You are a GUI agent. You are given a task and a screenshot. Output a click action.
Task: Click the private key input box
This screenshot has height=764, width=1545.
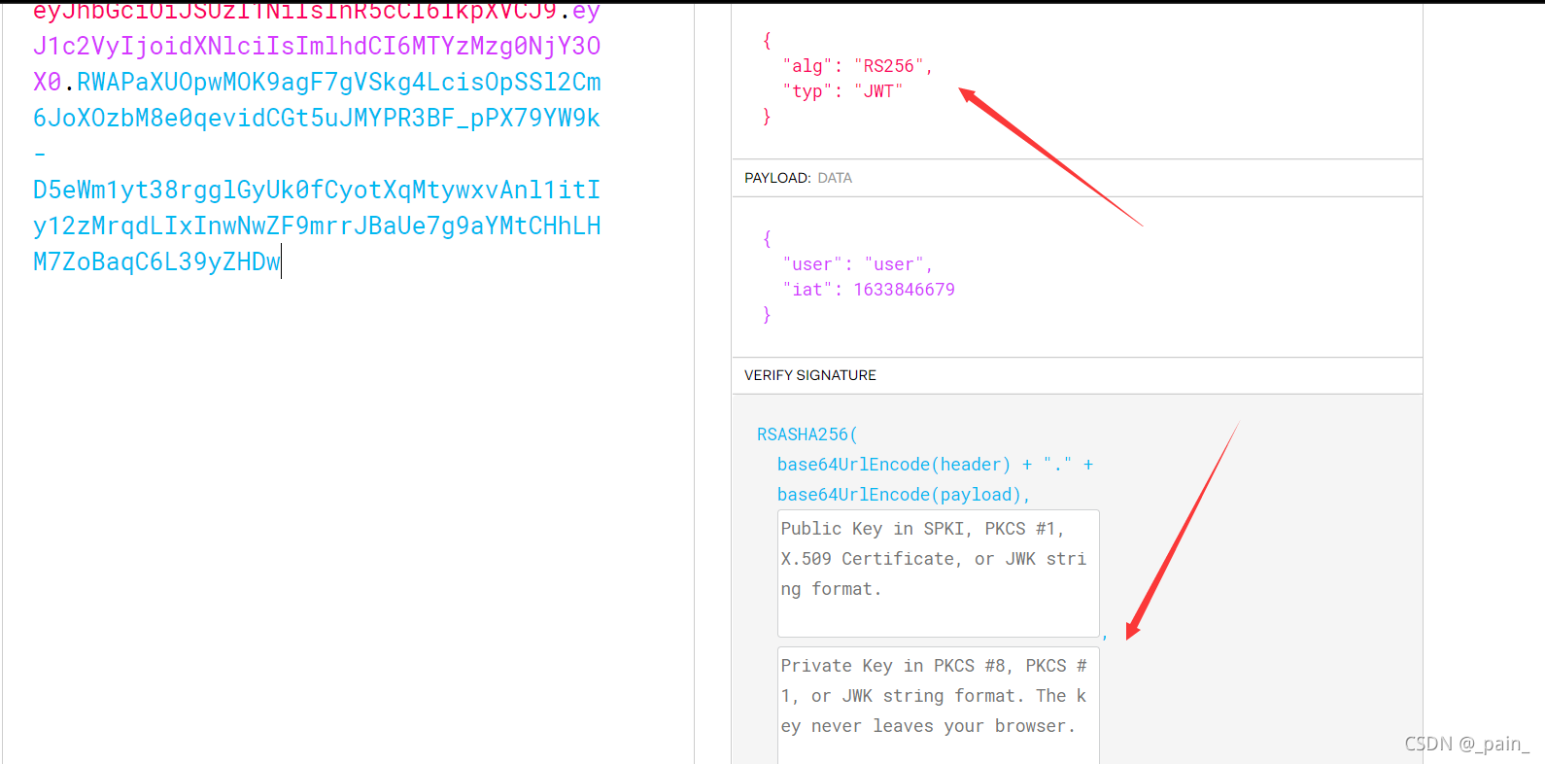point(938,706)
